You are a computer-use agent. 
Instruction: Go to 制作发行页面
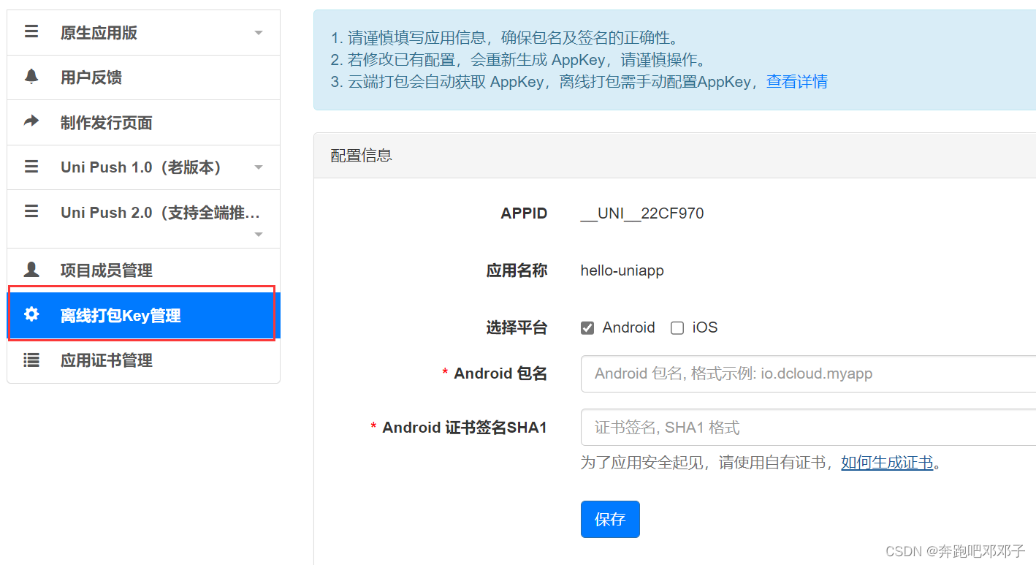coord(144,123)
